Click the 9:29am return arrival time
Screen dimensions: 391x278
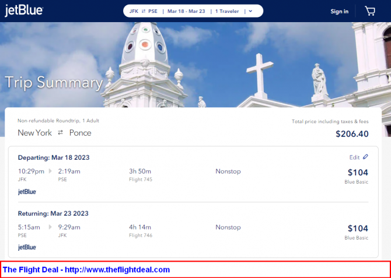[x=69, y=227]
